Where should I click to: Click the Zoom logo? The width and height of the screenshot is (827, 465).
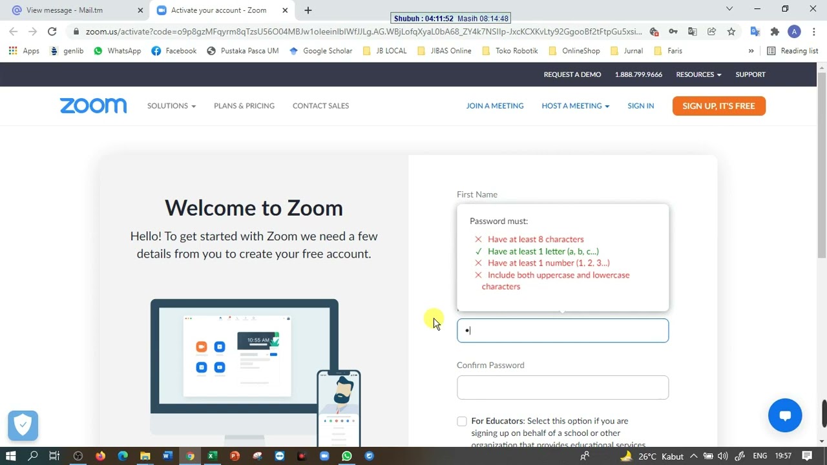point(94,106)
